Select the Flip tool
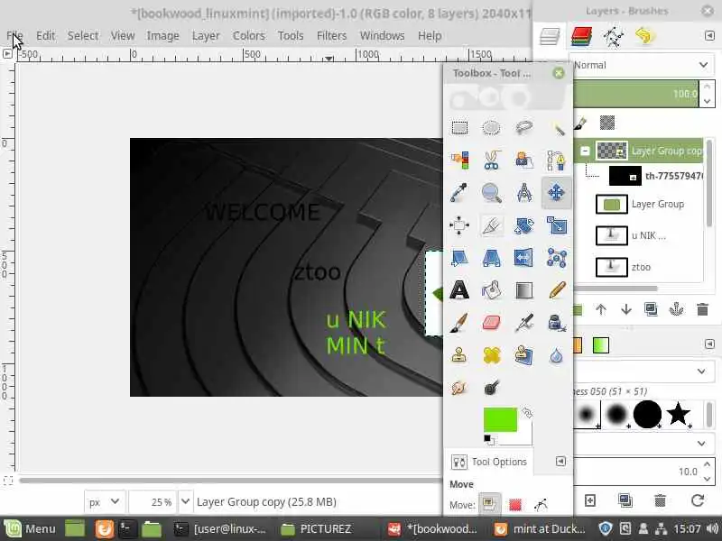 pos(524,258)
